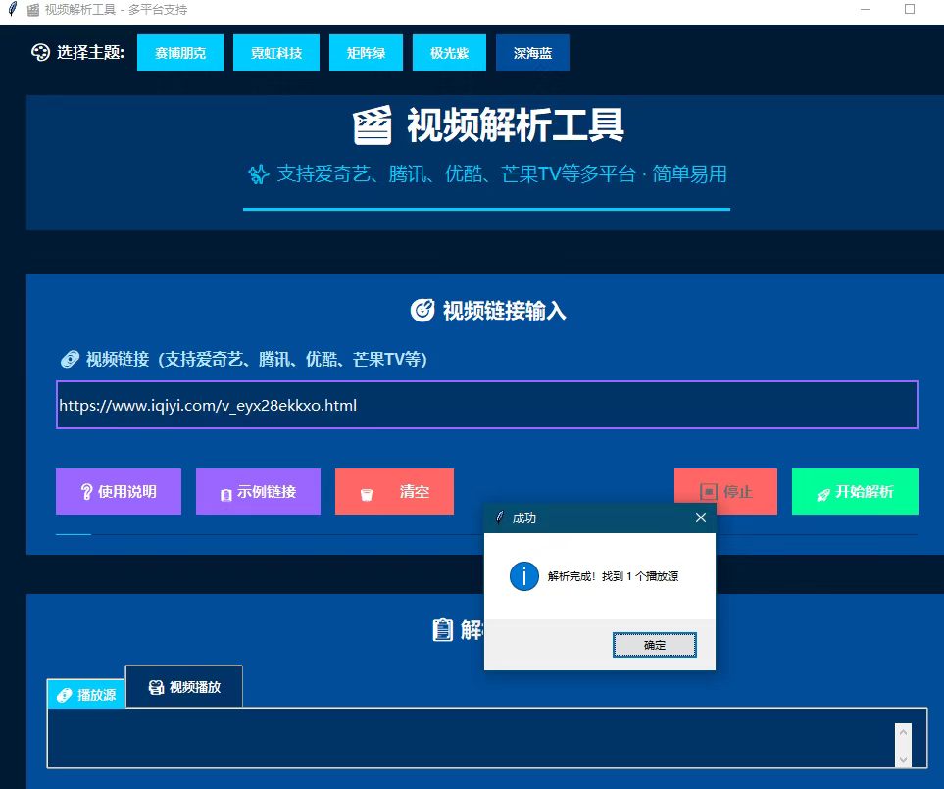Clear the input with 清空 button

394,492
